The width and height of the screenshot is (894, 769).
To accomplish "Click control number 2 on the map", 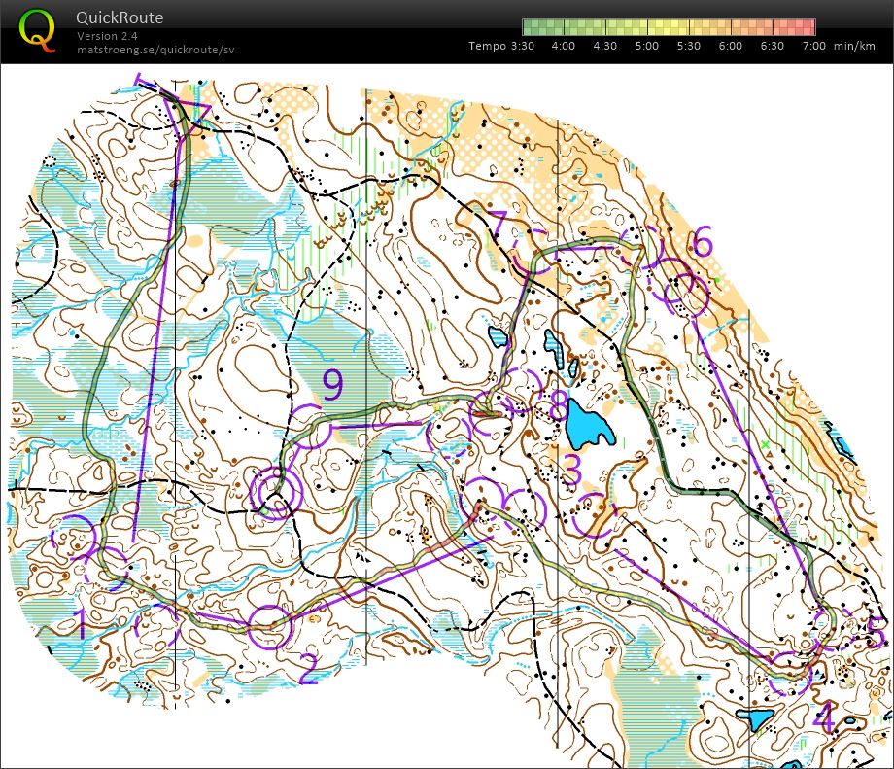I will [x=308, y=669].
